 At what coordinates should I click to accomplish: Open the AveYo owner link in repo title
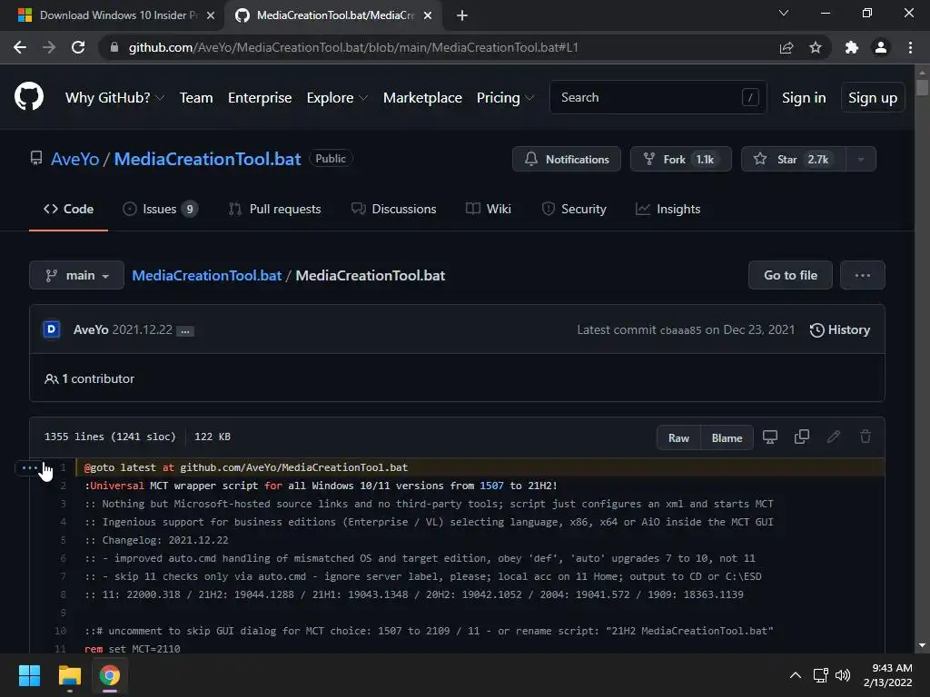pyautogui.click(x=74, y=159)
